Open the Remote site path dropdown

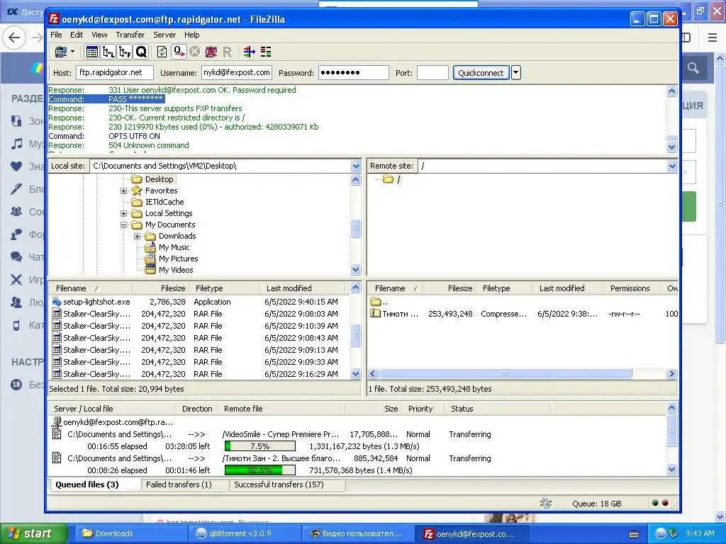click(672, 166)
